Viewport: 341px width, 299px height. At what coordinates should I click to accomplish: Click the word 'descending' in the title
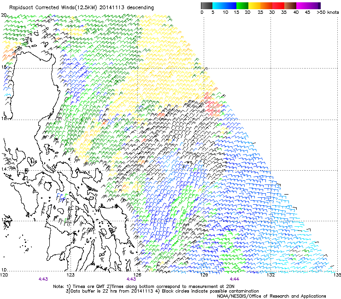(140, 8)
